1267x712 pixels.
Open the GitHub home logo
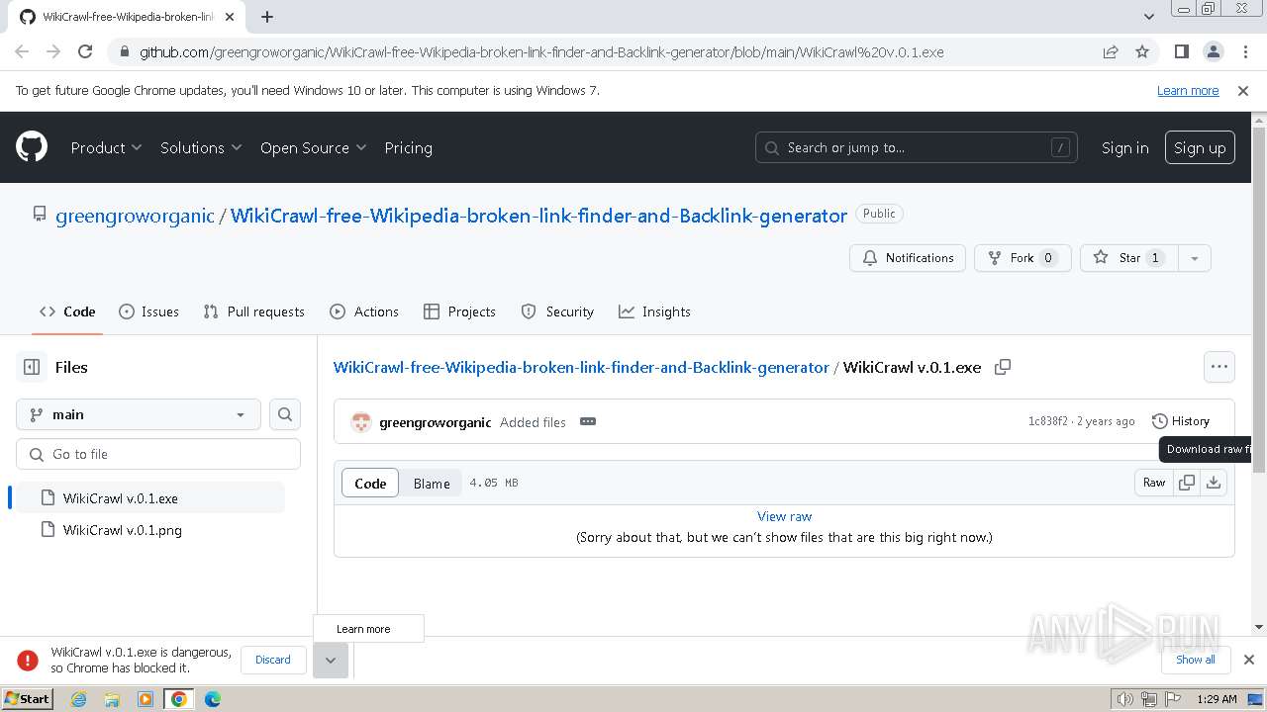point(32,147)
